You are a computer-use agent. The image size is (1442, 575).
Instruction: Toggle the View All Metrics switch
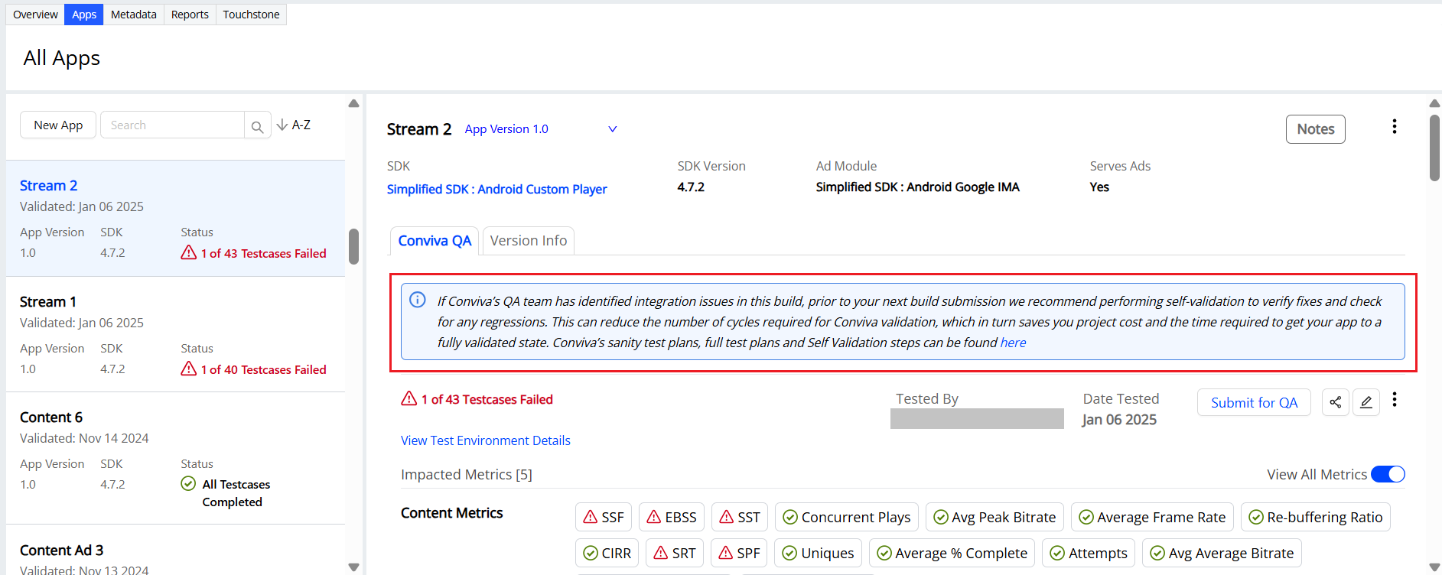coord(1387,474)
